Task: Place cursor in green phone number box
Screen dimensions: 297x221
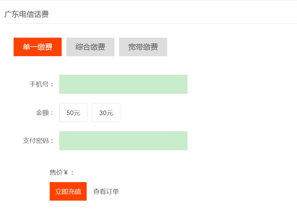Action: click(123, 84)
